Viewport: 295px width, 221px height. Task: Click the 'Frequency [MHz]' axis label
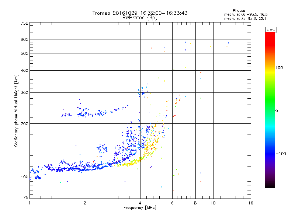coord(140,208)
